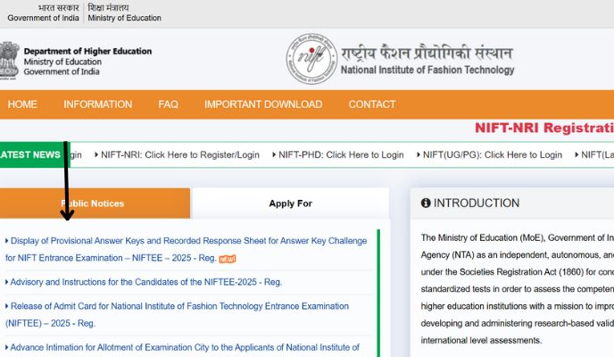Click the Government of India emblem
Viewport: 614px width, 357px height.
(8, 61)
